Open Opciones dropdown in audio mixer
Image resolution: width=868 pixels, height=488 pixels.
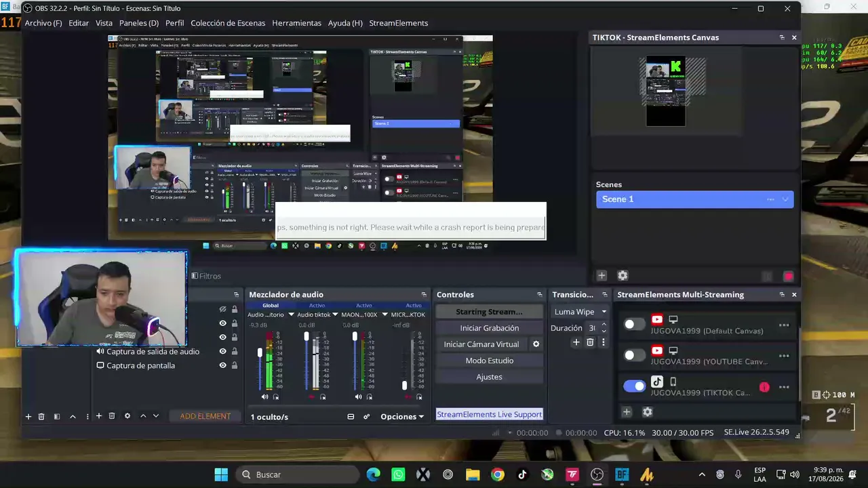(x=402, y=417)
